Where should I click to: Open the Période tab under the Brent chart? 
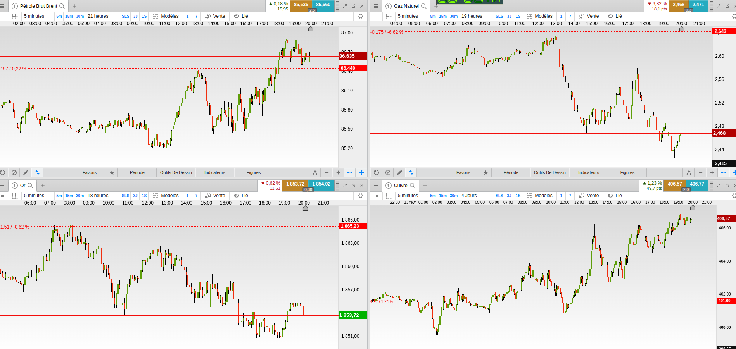137,173
